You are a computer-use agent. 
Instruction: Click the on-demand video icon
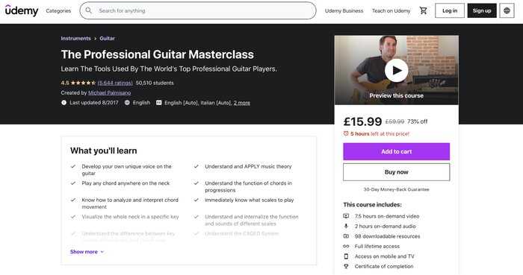[x=346, y=216]
